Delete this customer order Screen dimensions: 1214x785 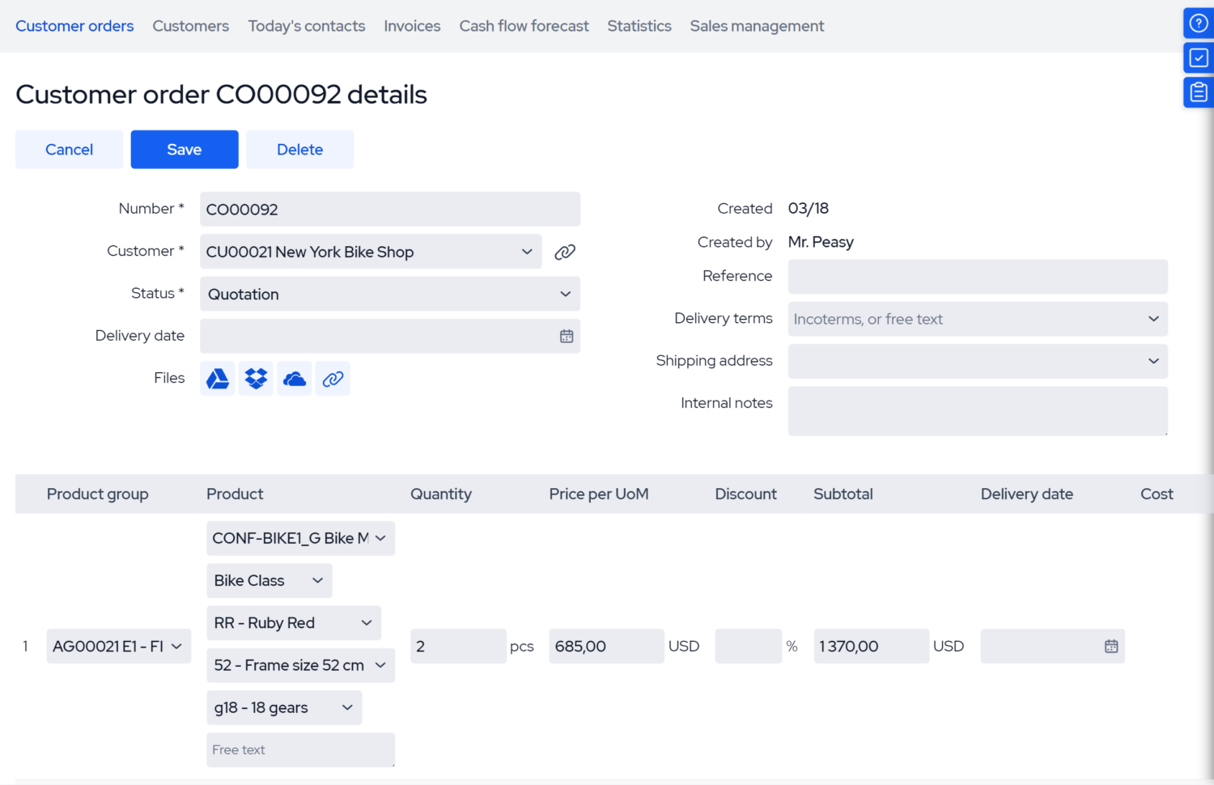[x=299, y=149]
